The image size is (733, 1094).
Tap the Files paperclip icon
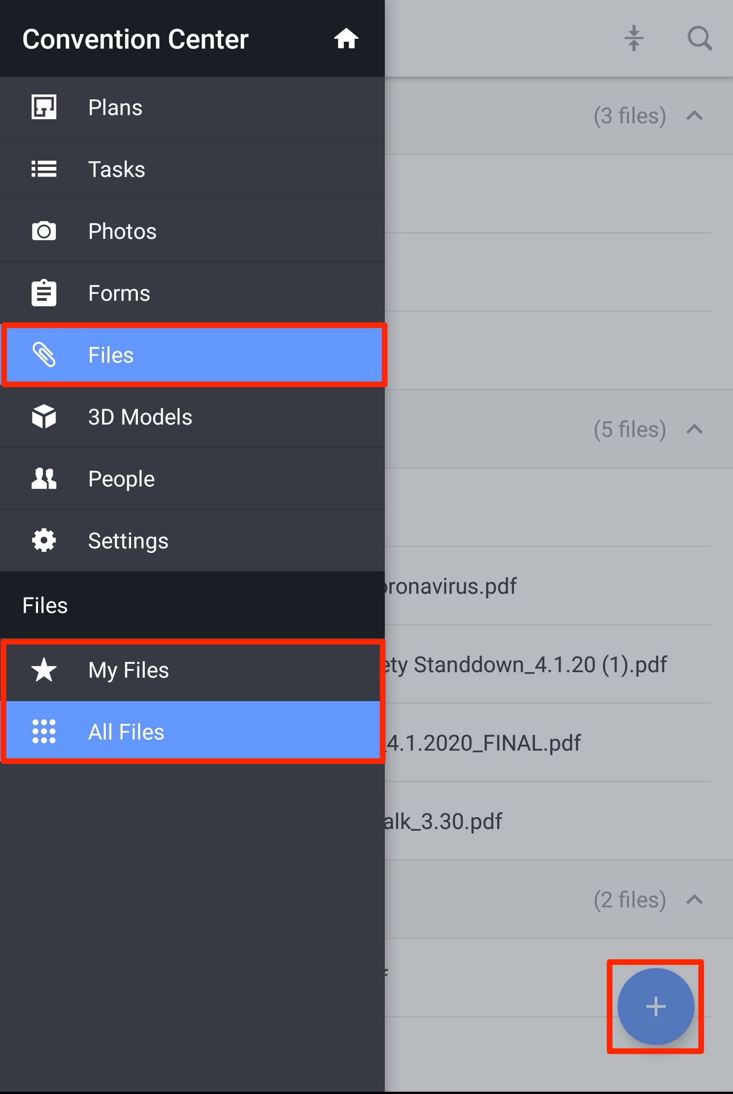(x=44, y=354)
